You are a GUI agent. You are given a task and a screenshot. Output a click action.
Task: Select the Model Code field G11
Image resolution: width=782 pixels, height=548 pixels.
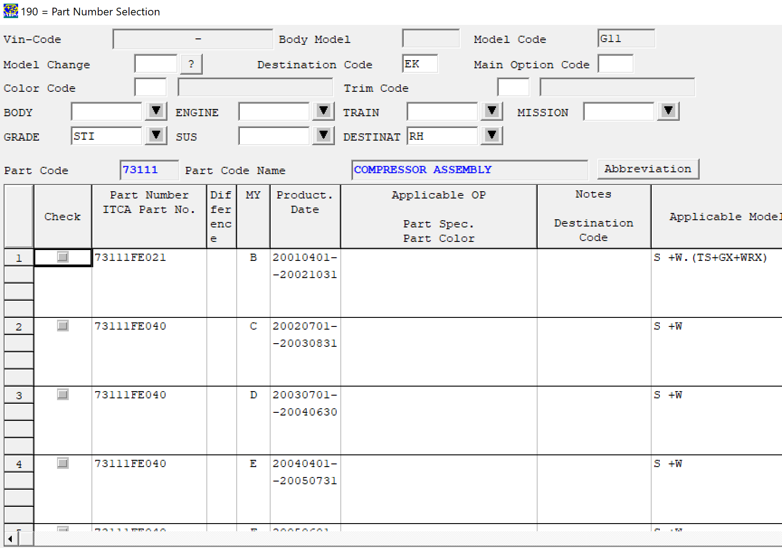pos(626,39)
